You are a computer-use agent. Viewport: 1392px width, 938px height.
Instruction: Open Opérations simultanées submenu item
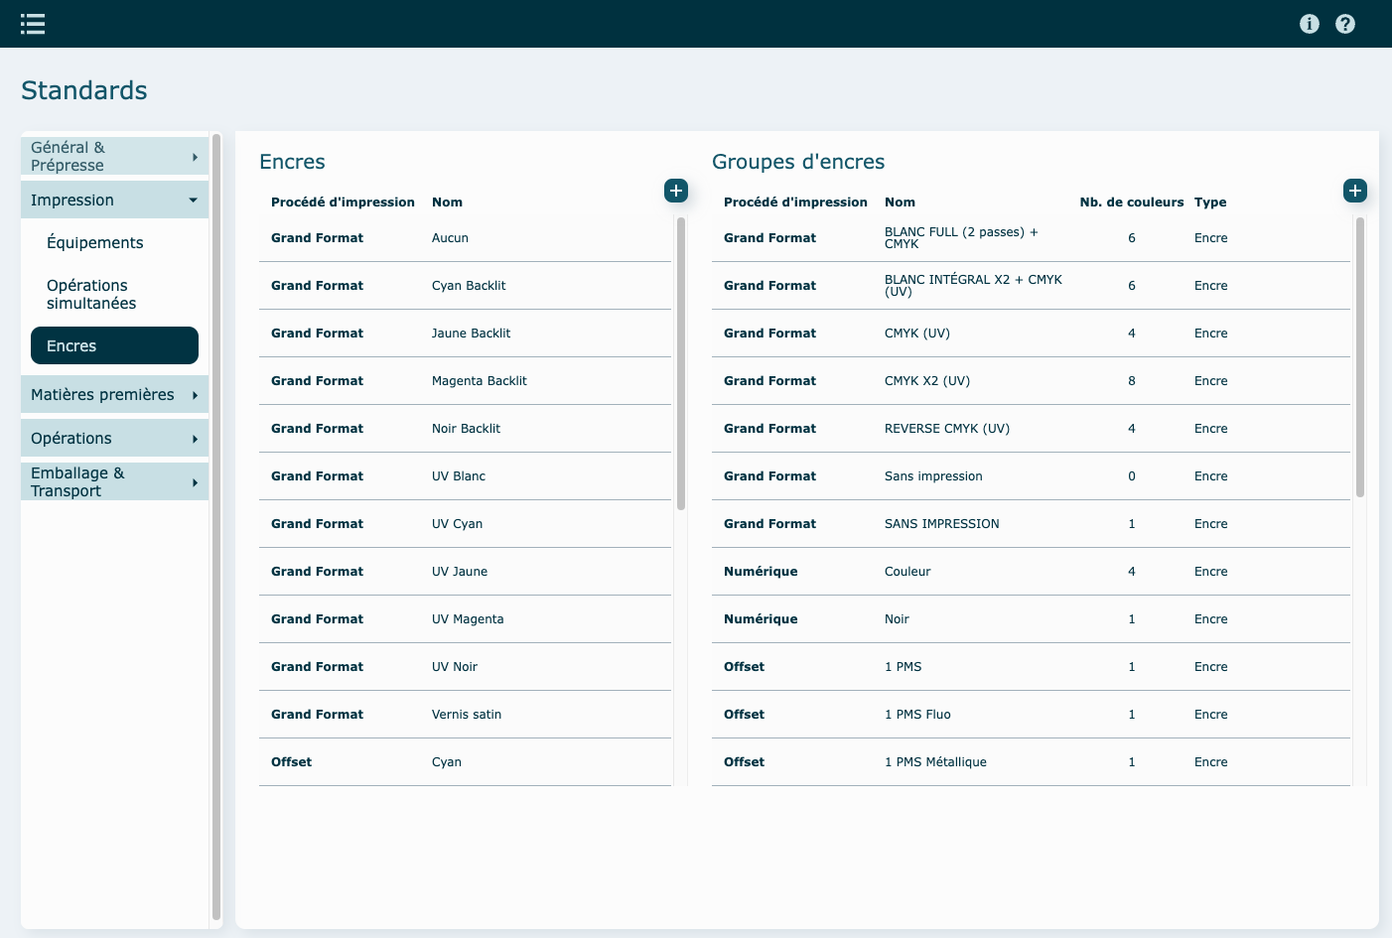click(91, 295)
